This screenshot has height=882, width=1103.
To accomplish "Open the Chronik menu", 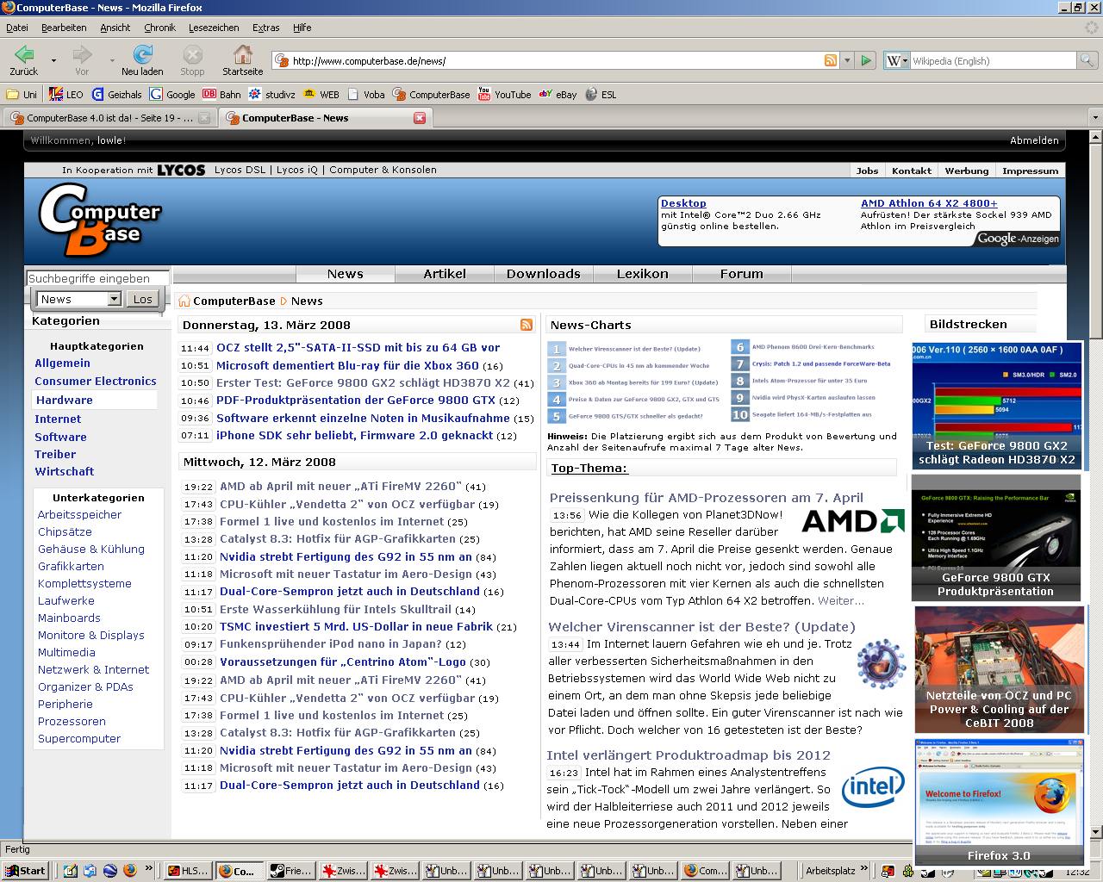I will point(159,28).
